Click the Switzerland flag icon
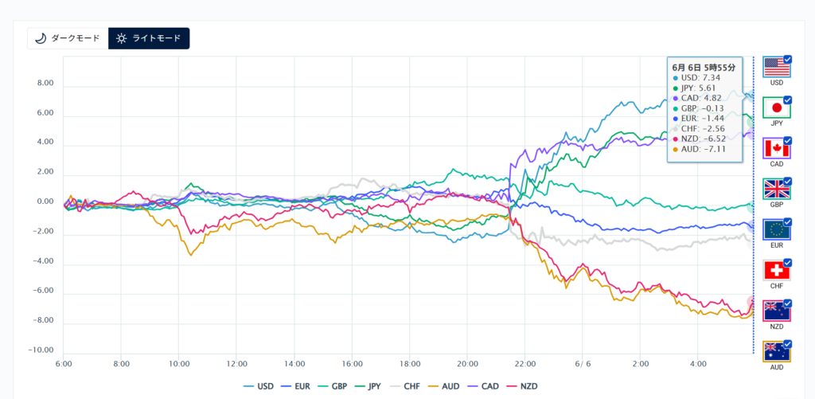This screenshot has height=399, width=815. pos(777,271)
